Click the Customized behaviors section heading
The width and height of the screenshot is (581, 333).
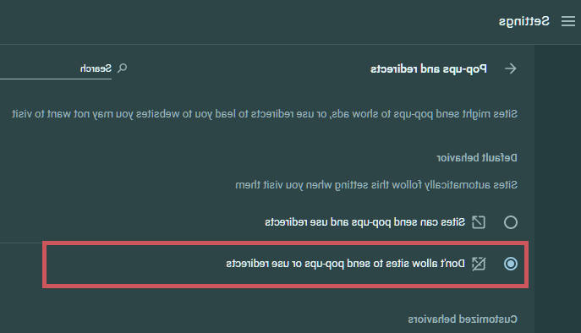[463, 319]
